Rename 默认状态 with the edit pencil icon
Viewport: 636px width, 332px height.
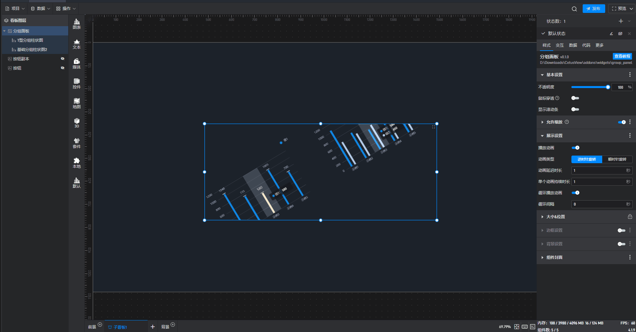point(611,33)
